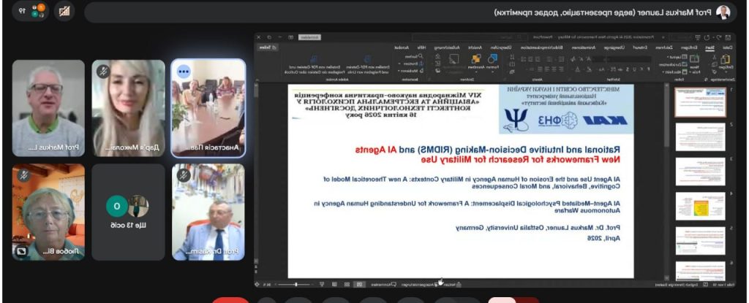749x303 pixels.
Task: Expand the Ersetzen dropdown in the ribbon
Action: tap(418, 64)
